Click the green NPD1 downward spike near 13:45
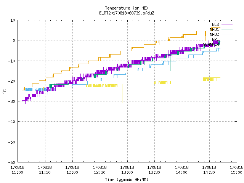 tap(170, 64)
